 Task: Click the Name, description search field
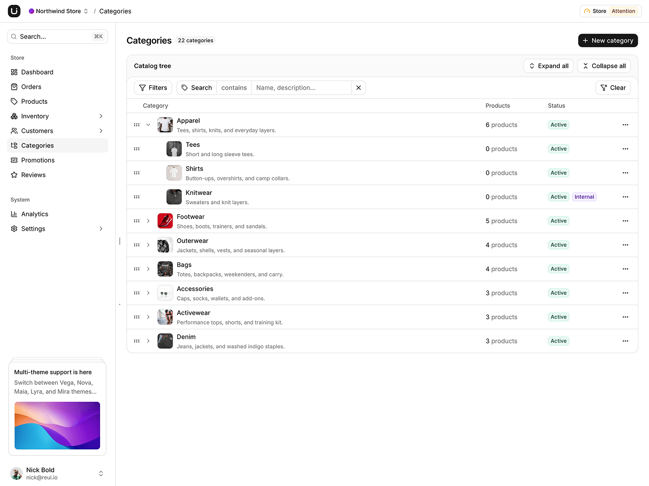[x=301, y=87]
